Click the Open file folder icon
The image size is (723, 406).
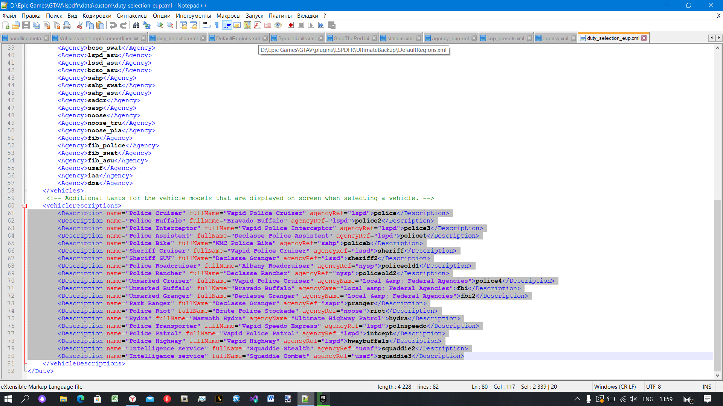pos(16,25)
